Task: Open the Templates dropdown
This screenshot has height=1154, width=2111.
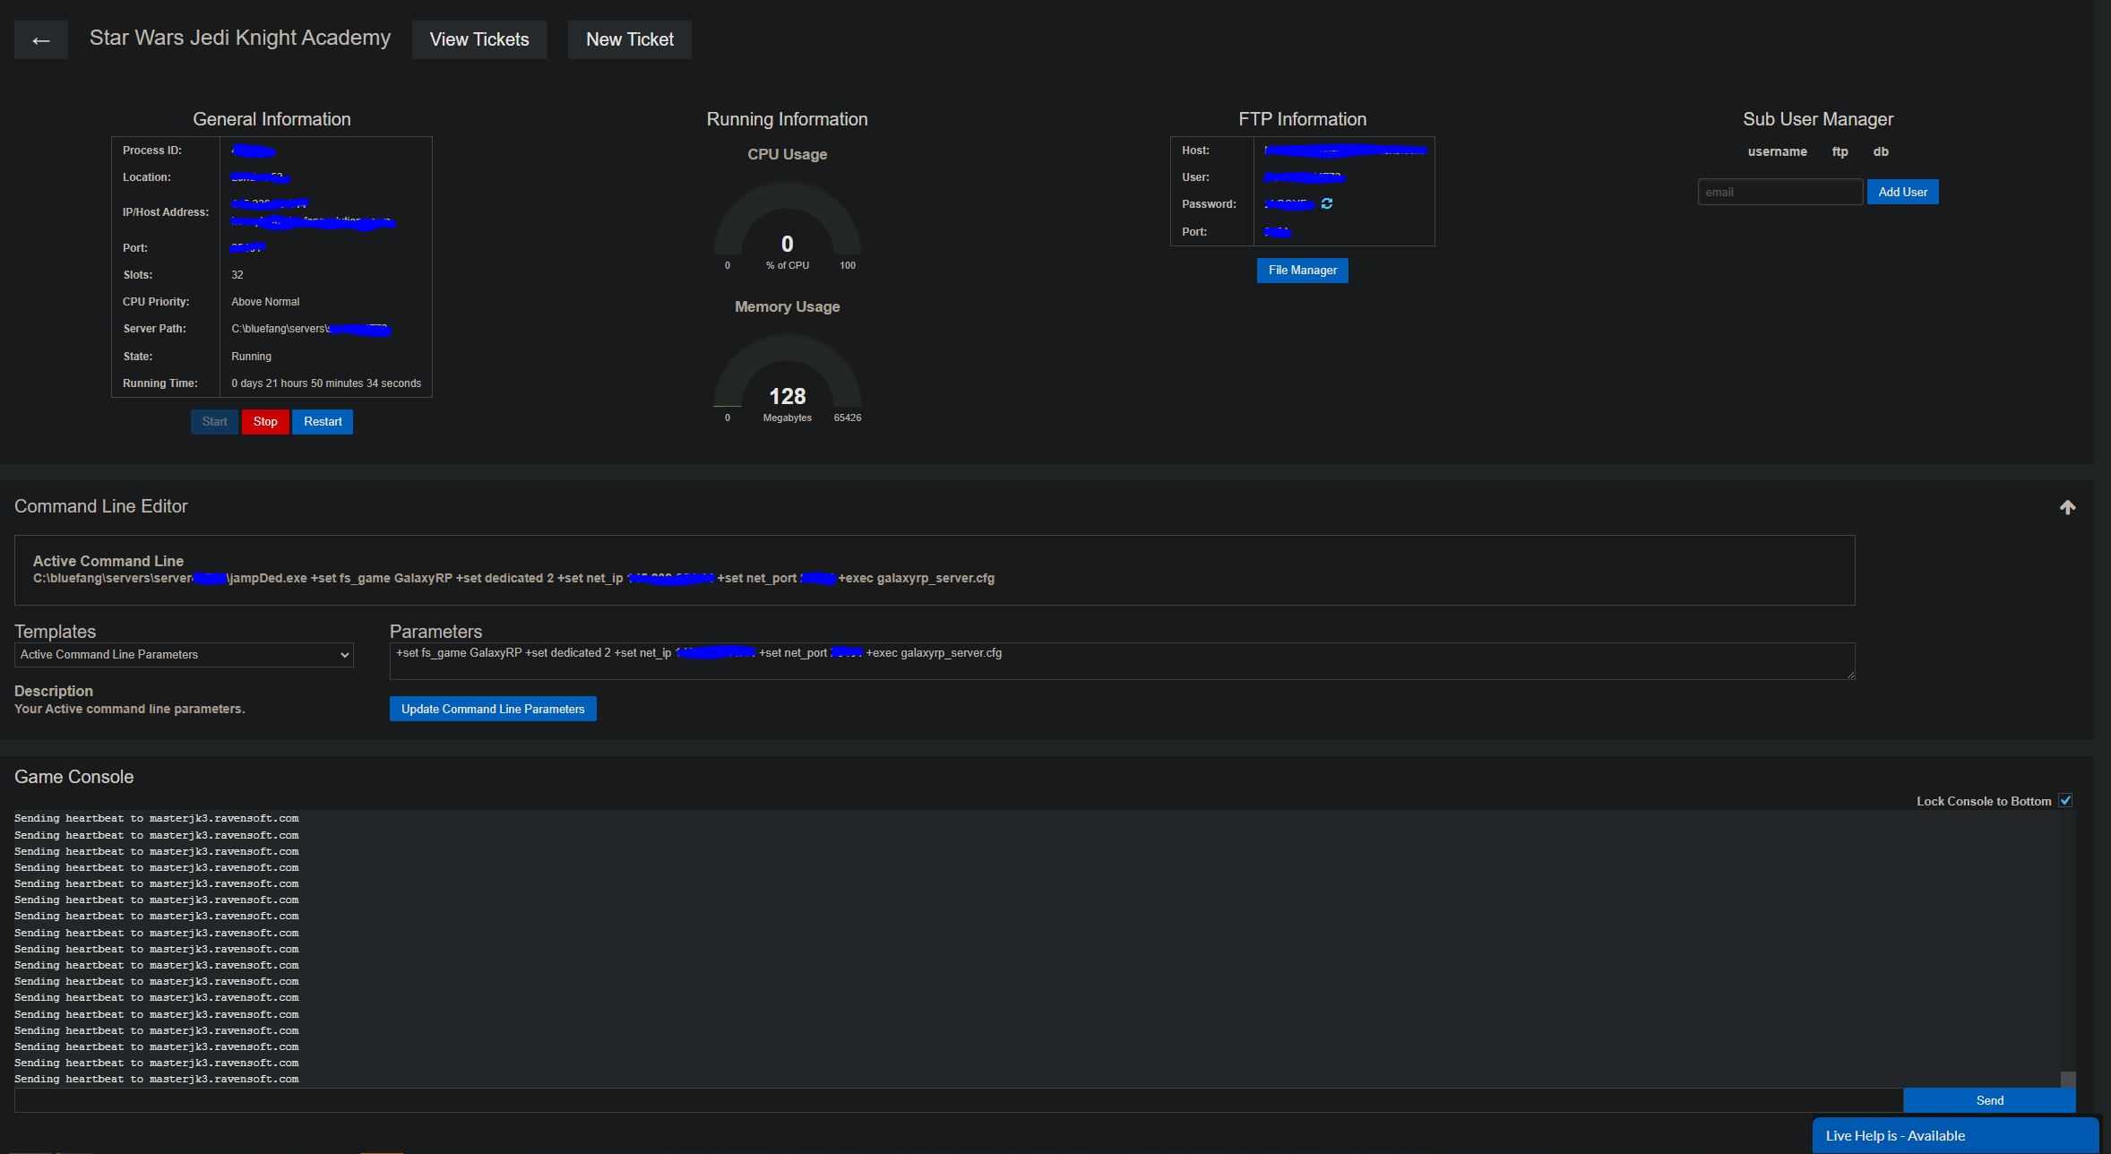Action: click(184, 655)
